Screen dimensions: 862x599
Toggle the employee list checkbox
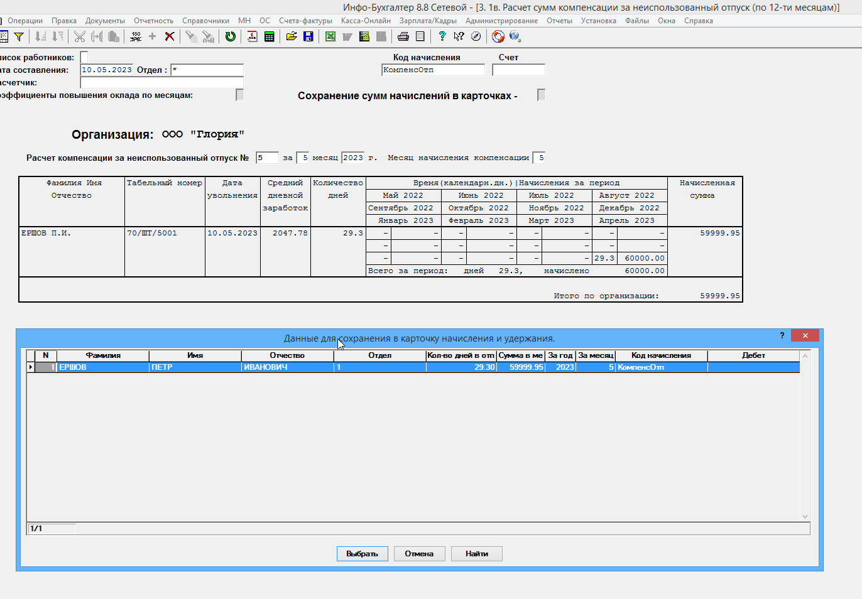tap(84, 57)
